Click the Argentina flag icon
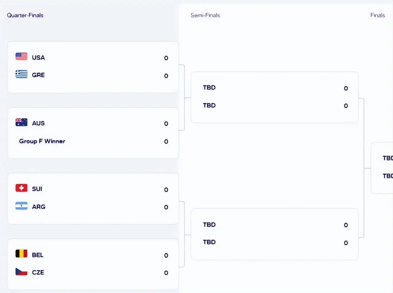This screenshot has width=393, height=293. (21, 206)
